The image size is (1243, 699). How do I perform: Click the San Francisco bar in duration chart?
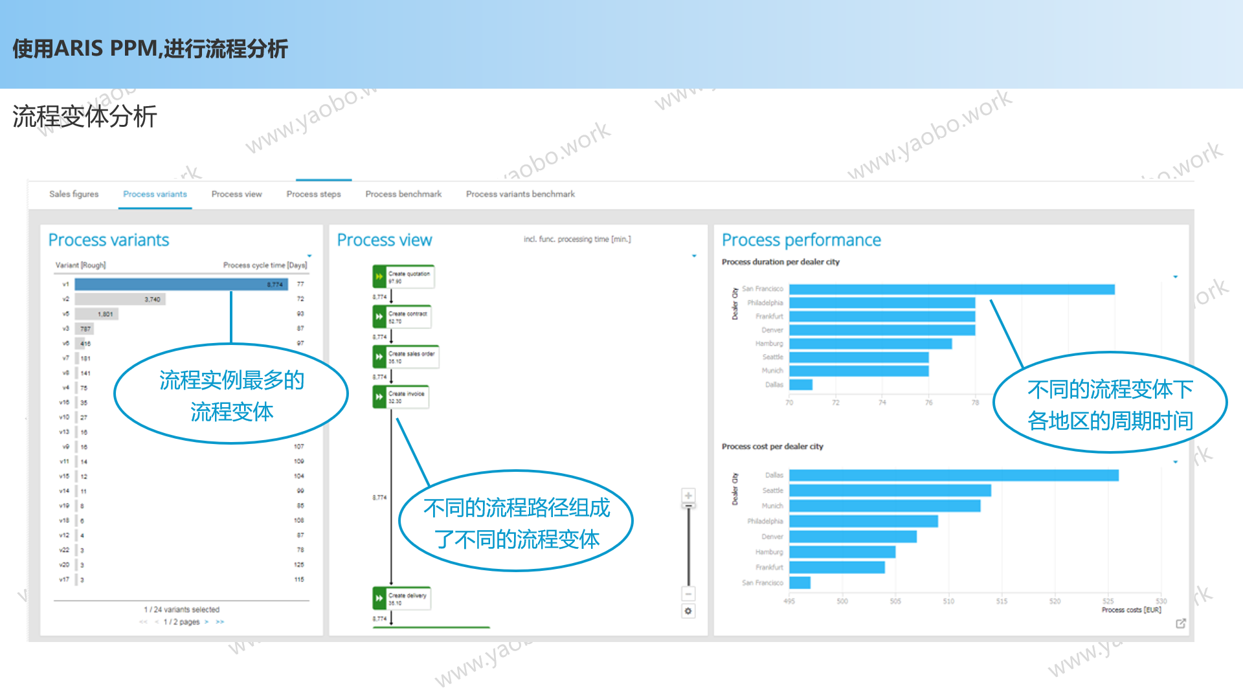coord(952,289)
